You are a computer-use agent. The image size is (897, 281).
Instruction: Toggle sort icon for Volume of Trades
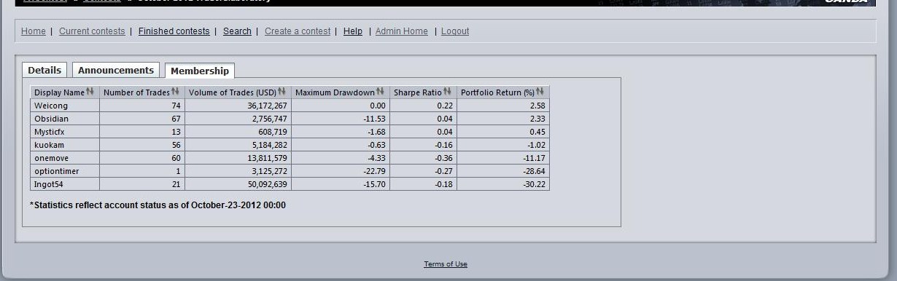(281, 92)
